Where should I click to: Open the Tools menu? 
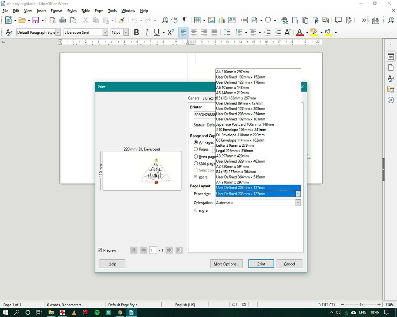click(112, 11)
